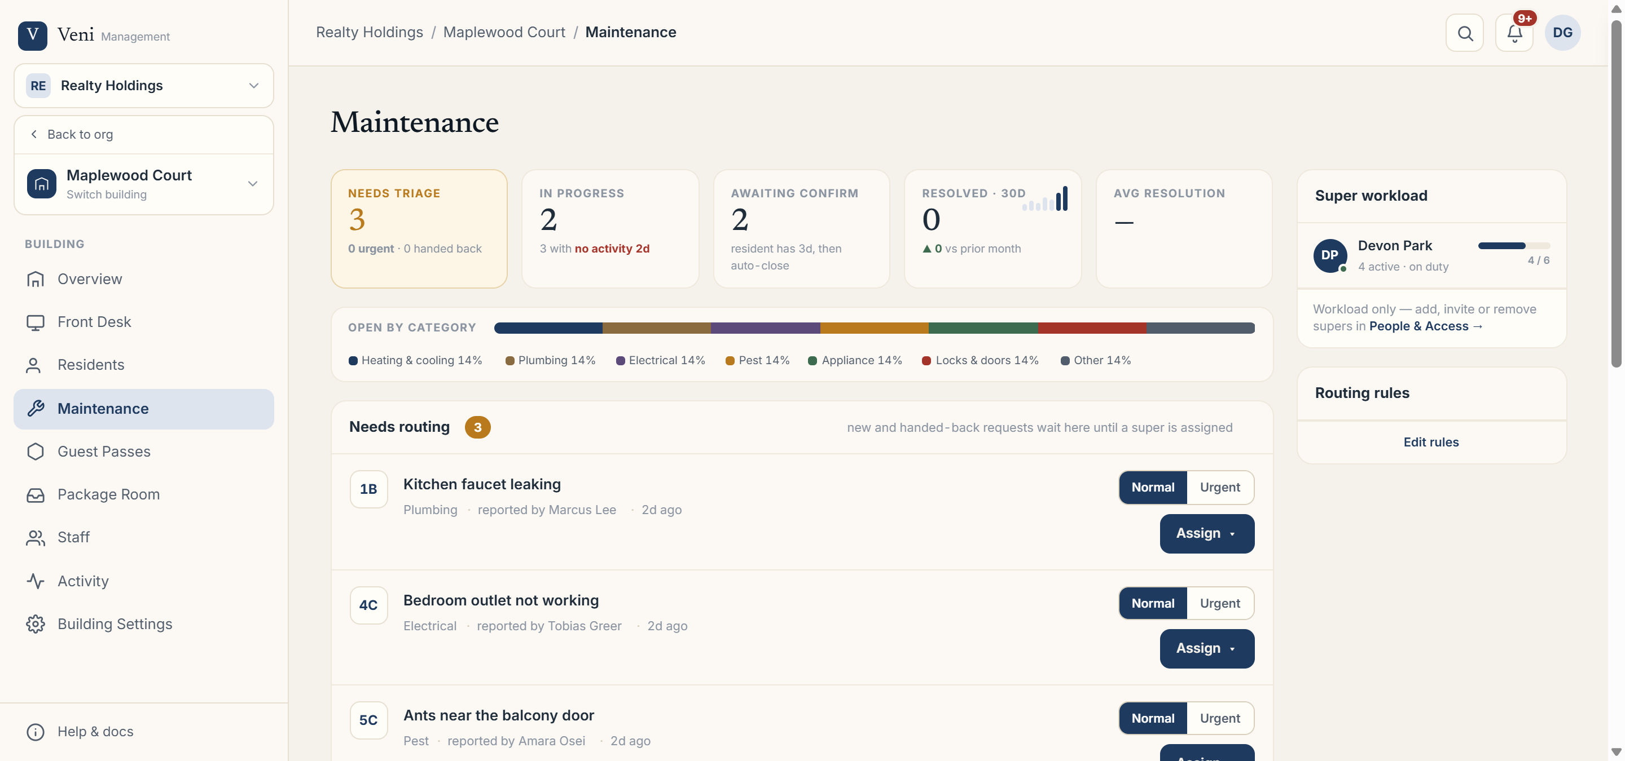
Task: Click Realty Holdings breadcrumb
Action: coord(369,32)
